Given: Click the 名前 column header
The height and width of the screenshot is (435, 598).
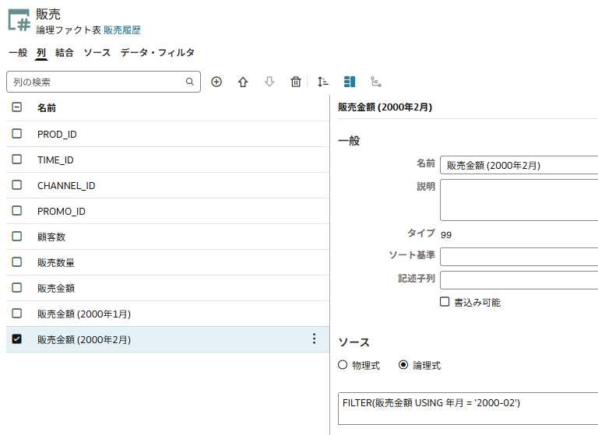Looking at the screenshot, I should point(47,108).
